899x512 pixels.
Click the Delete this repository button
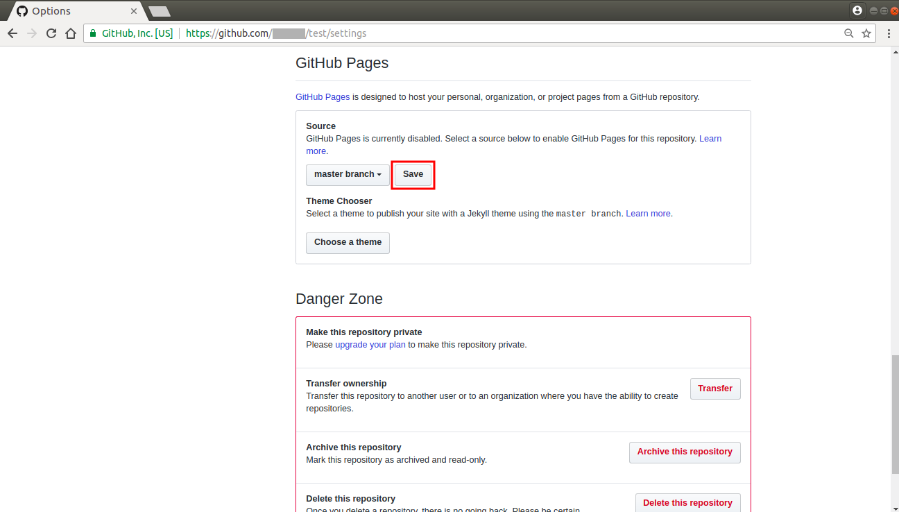[x=687, y=503]
